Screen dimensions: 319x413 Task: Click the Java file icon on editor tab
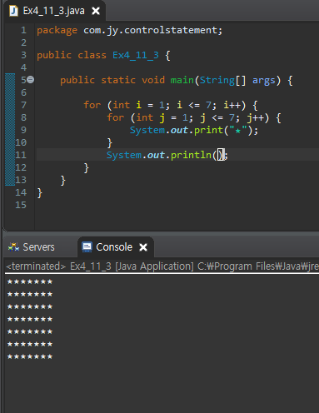13,11
